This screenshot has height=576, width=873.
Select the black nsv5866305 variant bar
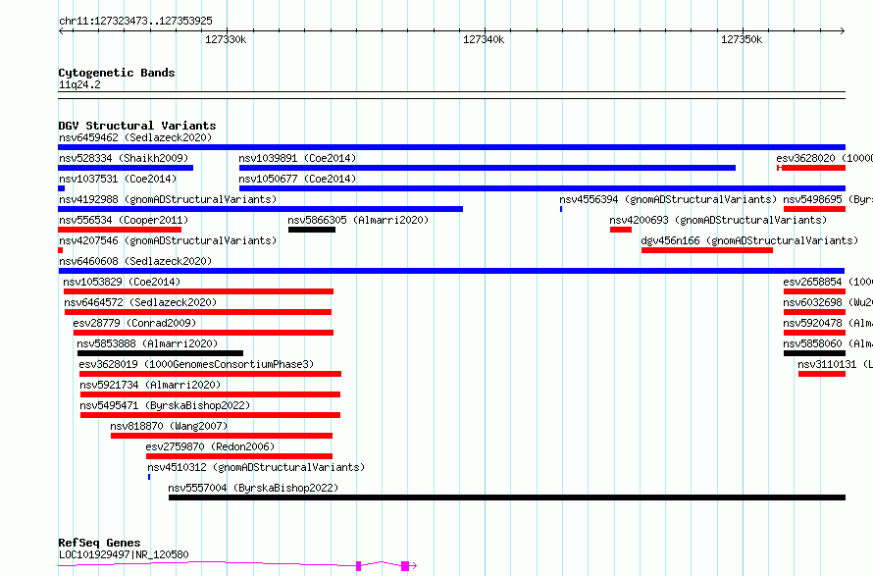pyautogui.click(x=312, y=230)
